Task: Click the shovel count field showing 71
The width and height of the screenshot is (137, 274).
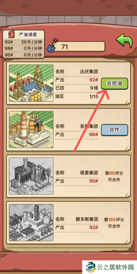Action: pyautogui.click(x=79, y=47)
